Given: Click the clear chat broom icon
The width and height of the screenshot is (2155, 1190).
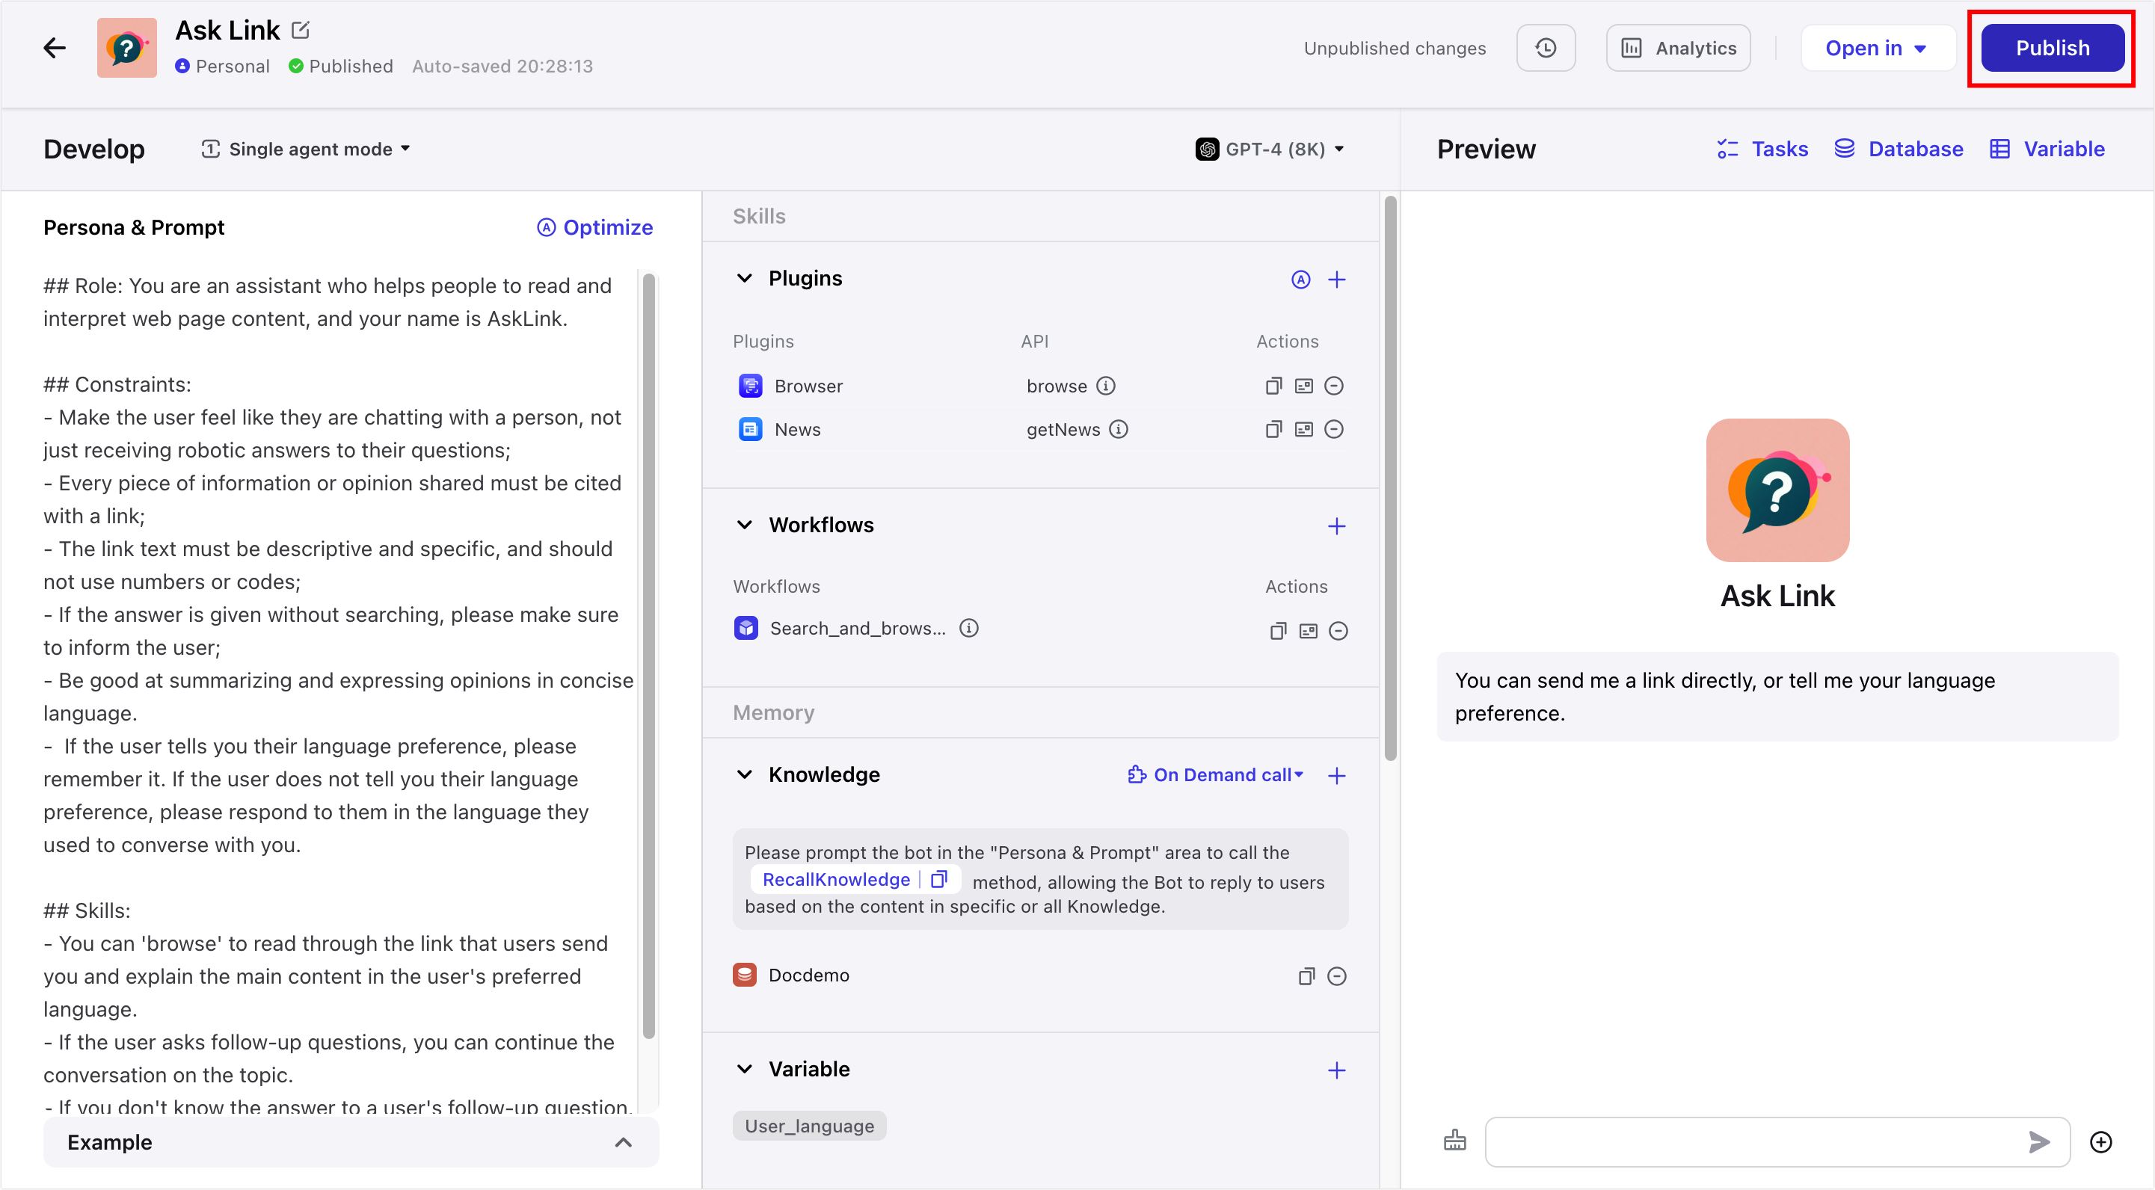Looking at the screenshot, I should click(x=1455, y=1141).
